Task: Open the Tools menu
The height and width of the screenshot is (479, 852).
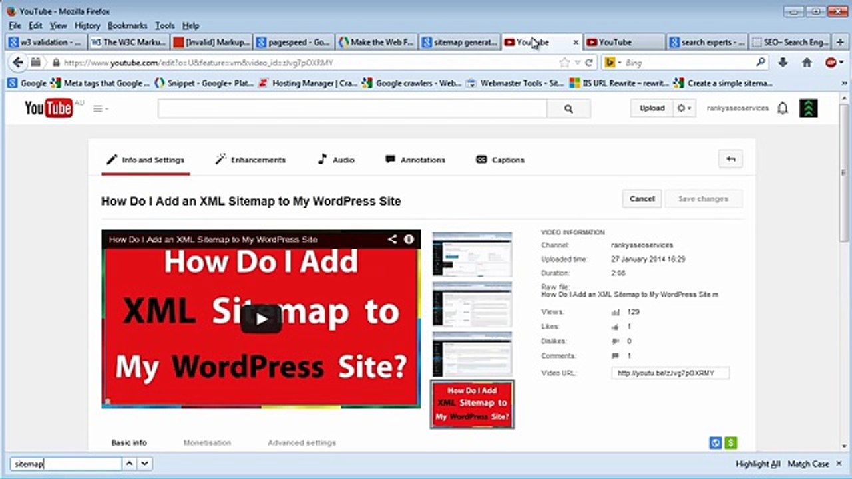Action: [164, 25]
